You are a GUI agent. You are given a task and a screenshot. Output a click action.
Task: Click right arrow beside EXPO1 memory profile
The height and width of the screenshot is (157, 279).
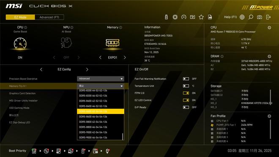pyautogui.click(x=125, y=57)
